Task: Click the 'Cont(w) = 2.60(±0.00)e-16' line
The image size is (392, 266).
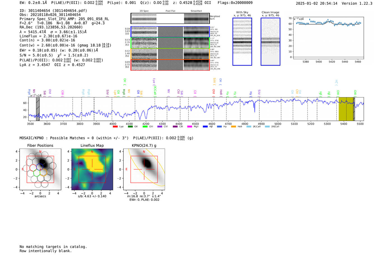Action: [47, 45]
